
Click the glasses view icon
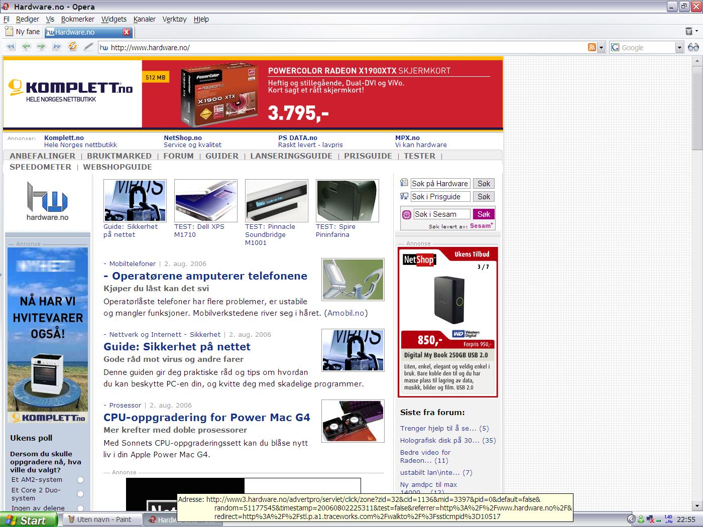coord(693,47)
